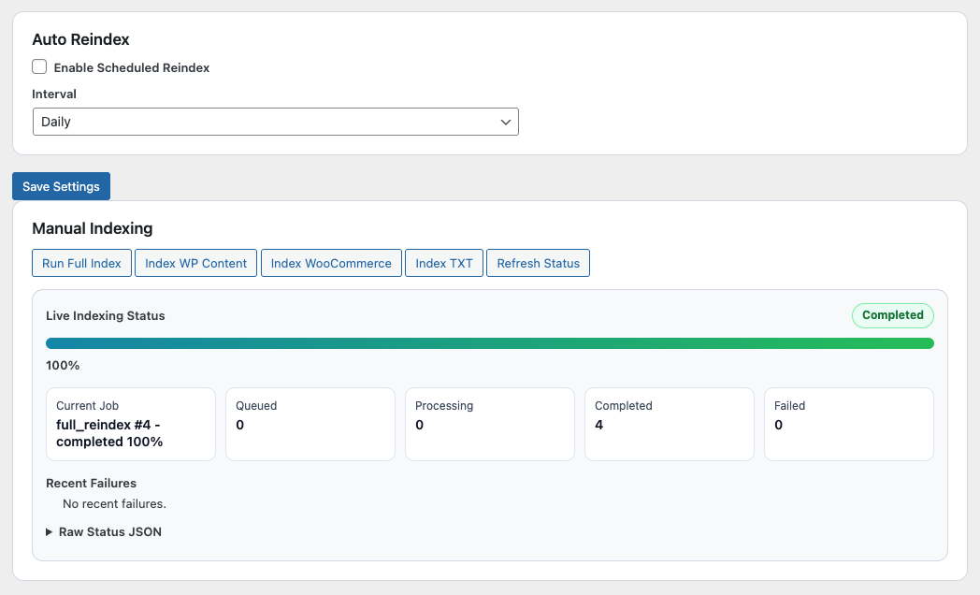Enable the Scheduled Reindex checkbox
The image size is (980, 595).
click(x=39, y=66)
